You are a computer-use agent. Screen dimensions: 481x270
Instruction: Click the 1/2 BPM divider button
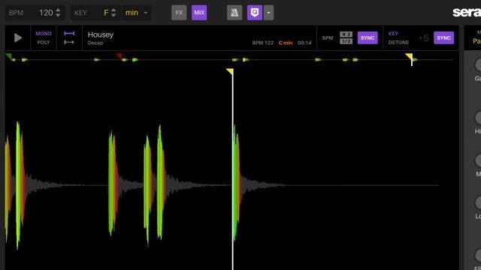point(346,41)
